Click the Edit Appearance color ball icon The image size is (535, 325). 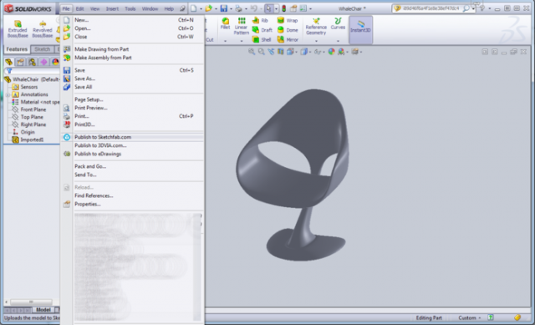pyautogui.click(x=331, y=52)
